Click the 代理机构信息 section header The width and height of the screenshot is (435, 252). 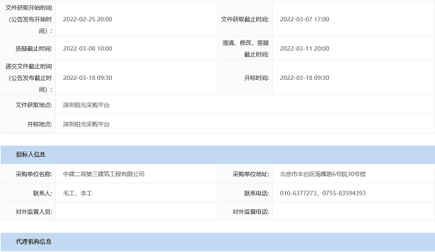coord(217,242)
